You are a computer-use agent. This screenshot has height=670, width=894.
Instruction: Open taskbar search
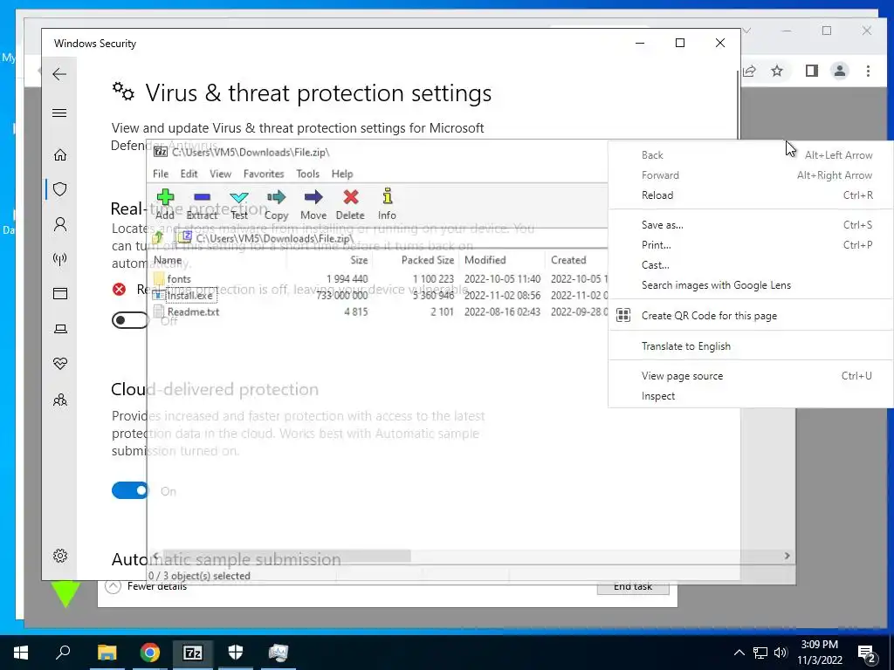coord(63,653)
